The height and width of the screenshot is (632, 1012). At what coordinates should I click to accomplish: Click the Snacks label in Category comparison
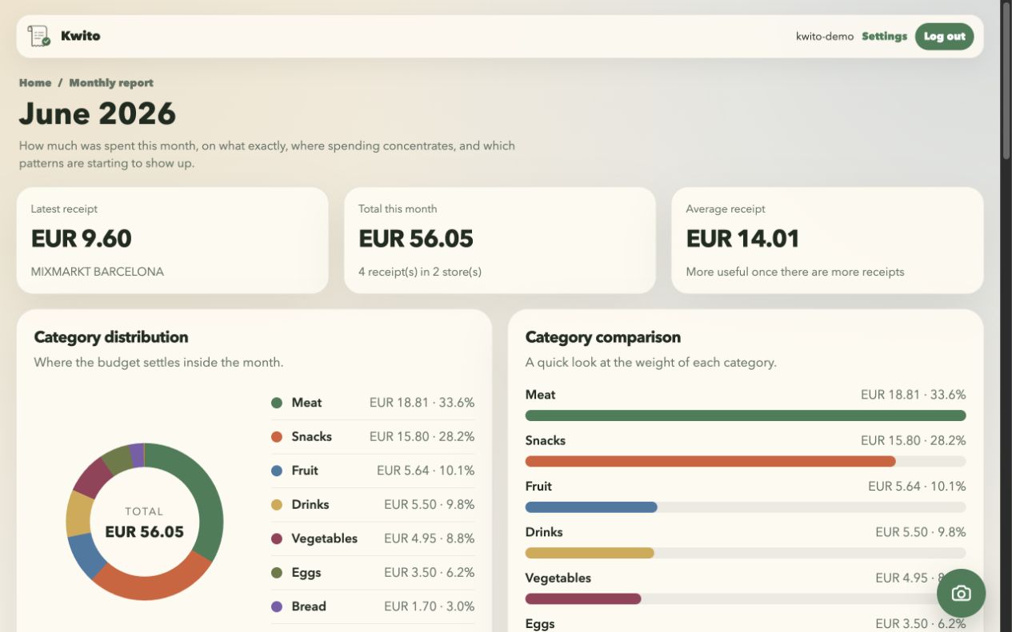point(545,440)
